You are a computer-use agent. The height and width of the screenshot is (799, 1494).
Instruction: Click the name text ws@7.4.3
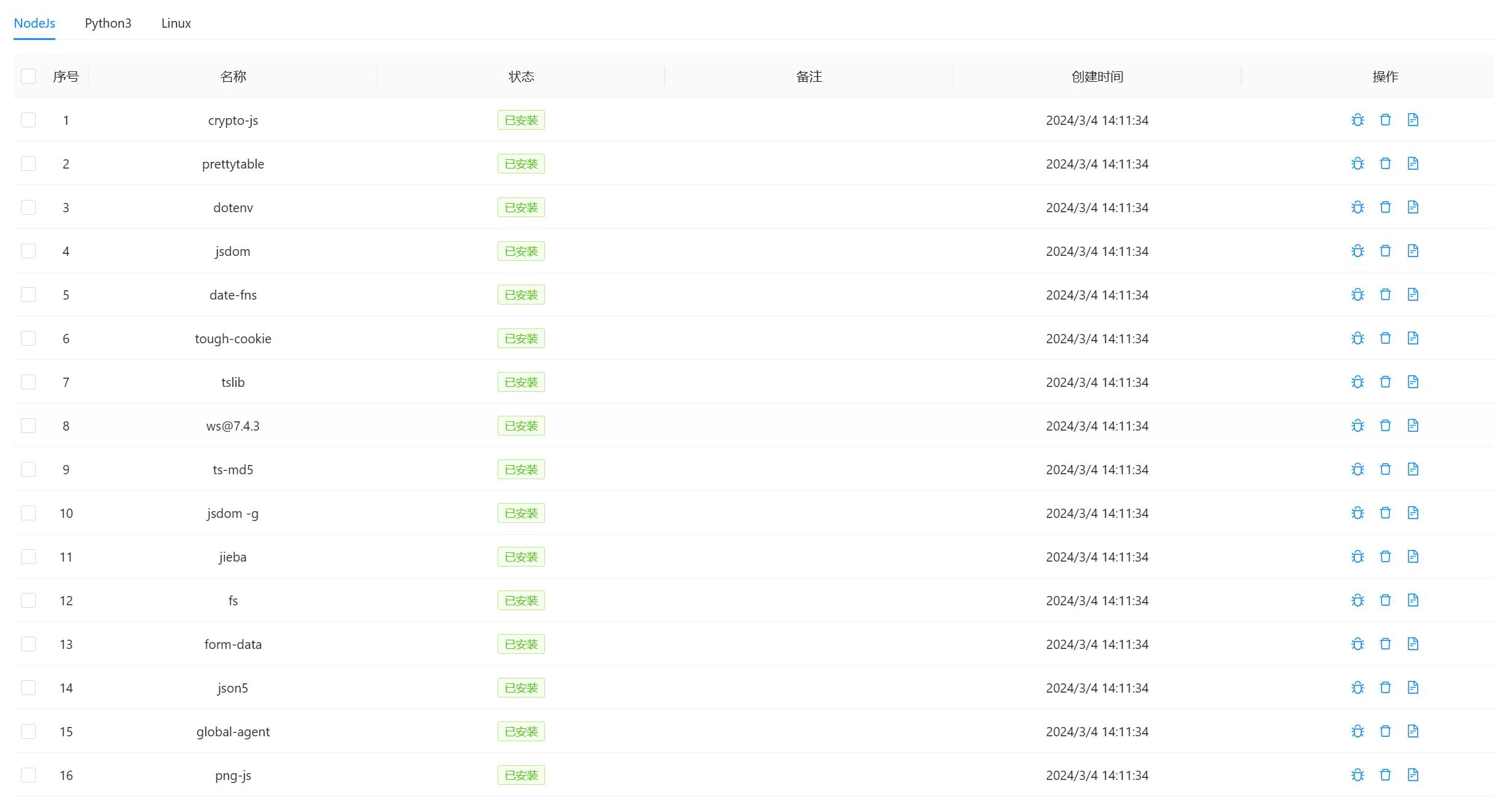(233, 426)
